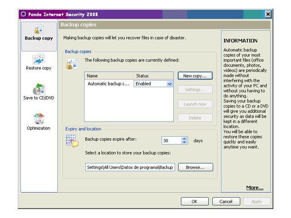This screenshot has height=218, width=291.
Task: Open the Optimization recycle bin icon
Action: pyautogui.click(x=39, y=119)
